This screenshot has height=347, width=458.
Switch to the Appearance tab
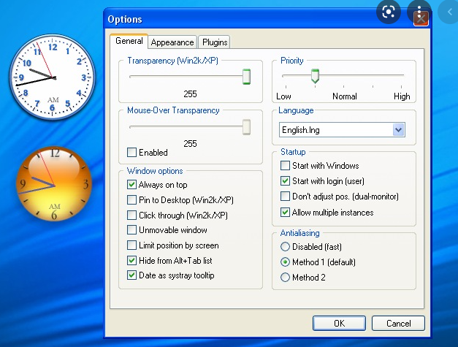172,42
